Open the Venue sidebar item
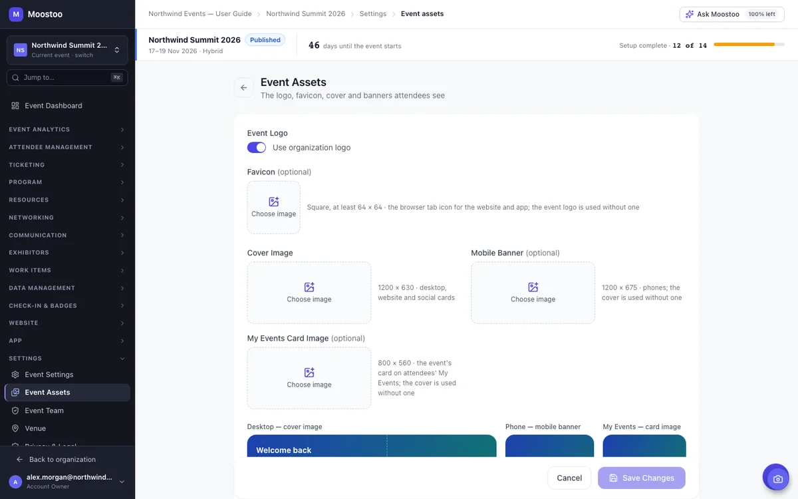Screen dimensions: 798x499 click(67, 428)
